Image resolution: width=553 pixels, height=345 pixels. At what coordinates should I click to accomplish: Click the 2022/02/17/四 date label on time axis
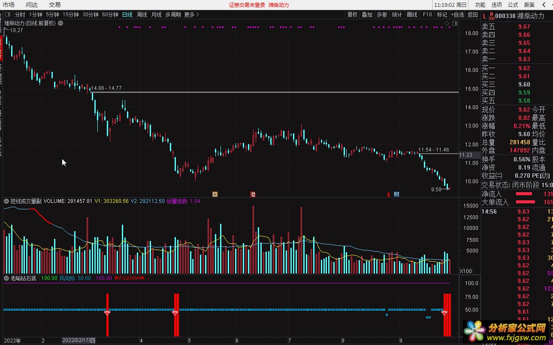[x=79, y=340]
